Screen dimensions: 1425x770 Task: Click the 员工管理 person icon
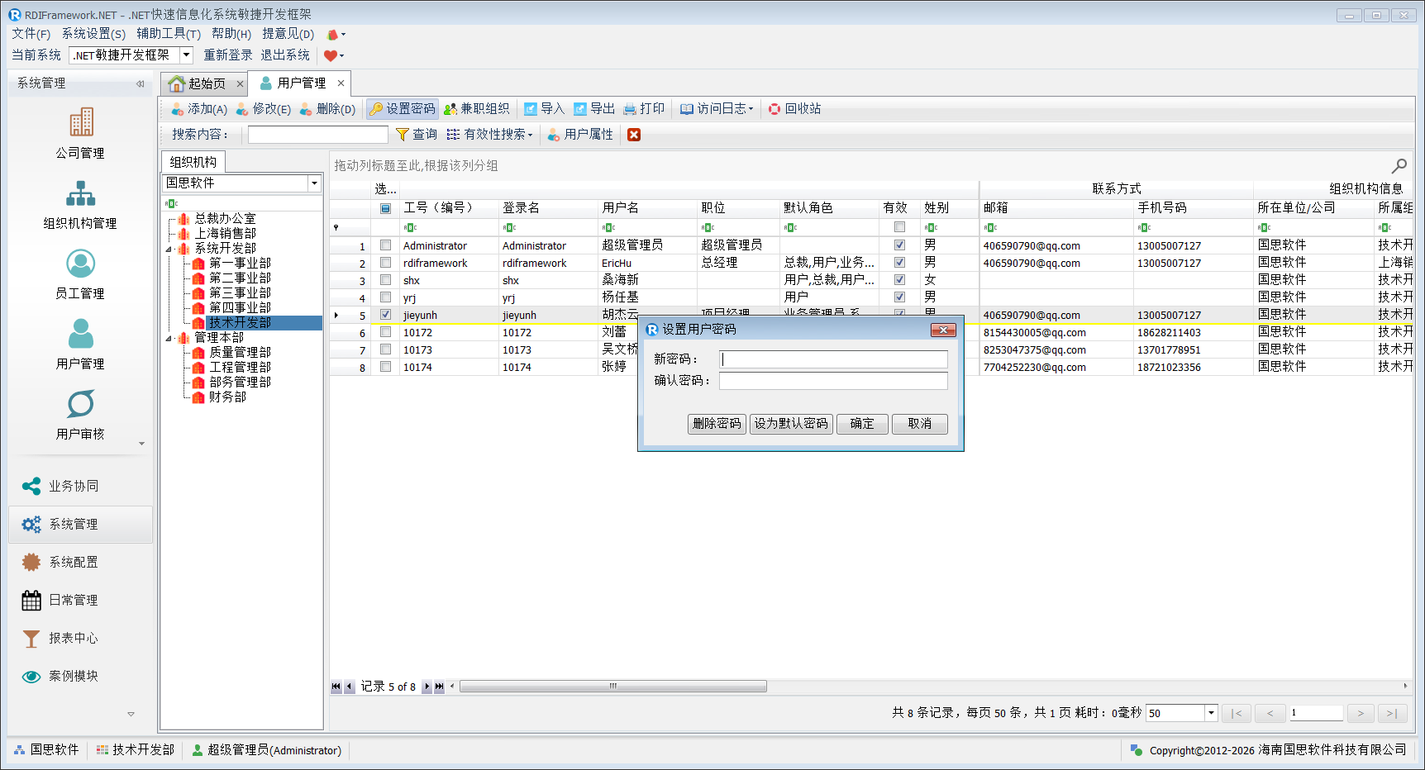click(81, 264)
